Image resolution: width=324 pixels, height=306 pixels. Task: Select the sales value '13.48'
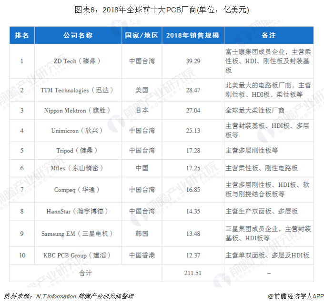click(193, 234)
